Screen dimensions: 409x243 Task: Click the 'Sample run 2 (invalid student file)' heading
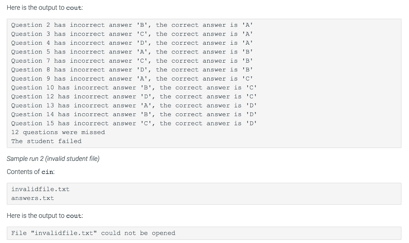tap(53, 159)
